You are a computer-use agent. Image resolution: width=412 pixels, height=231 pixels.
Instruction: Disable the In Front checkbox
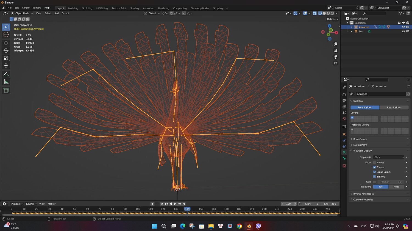374,177
